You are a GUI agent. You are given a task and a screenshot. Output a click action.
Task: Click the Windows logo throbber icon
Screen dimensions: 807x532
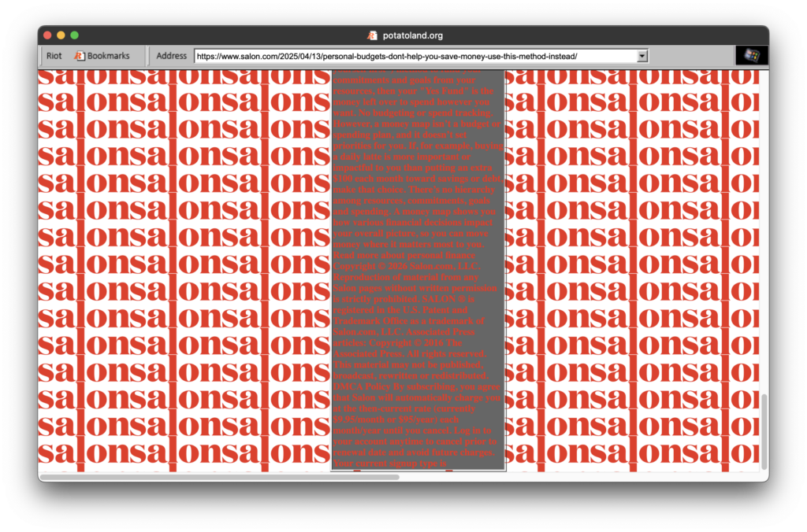pos(751,56)
